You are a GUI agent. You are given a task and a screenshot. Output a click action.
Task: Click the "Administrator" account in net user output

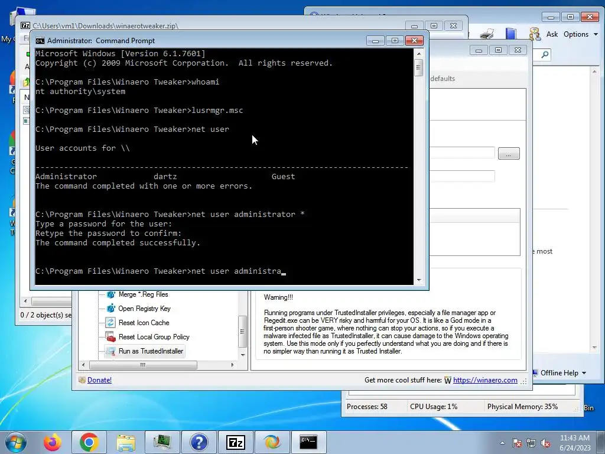tap(66, 176)
